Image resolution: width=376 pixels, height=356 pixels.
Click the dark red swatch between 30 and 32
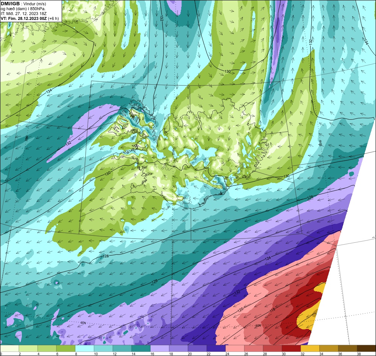291,348
